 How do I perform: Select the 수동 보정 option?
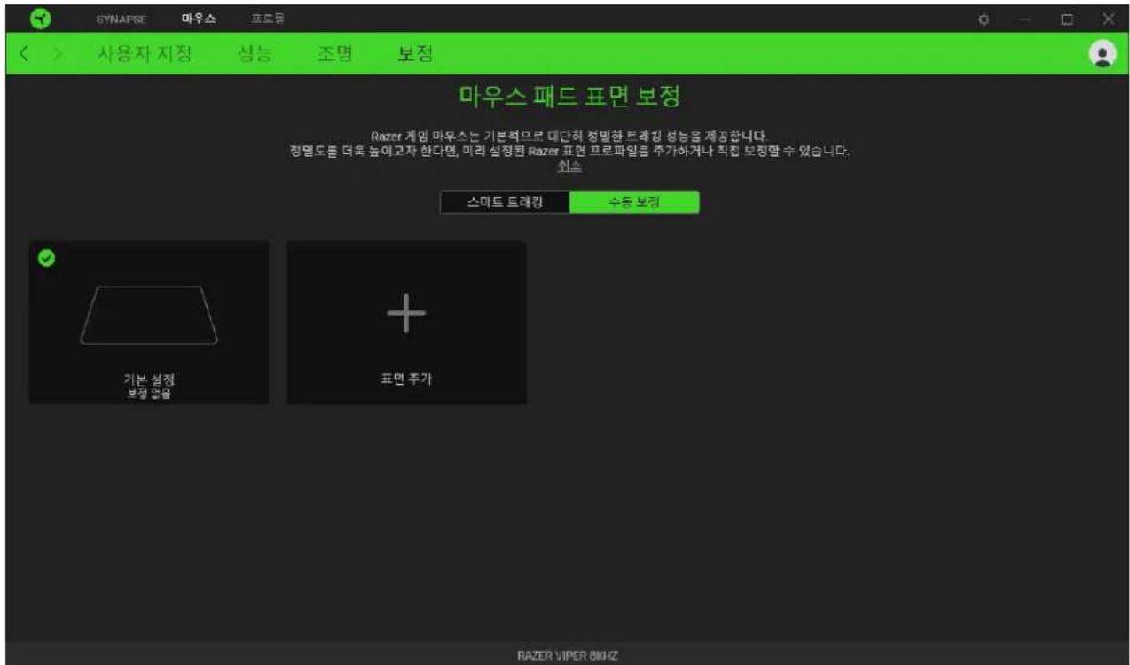pos(634,202)
